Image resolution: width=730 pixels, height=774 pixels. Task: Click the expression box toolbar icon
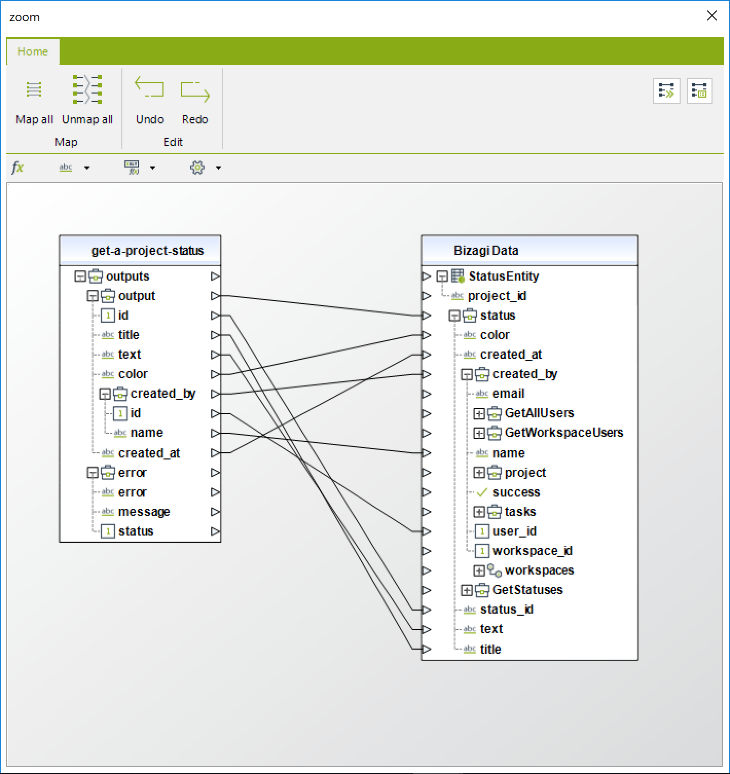(x=132, y=167)
